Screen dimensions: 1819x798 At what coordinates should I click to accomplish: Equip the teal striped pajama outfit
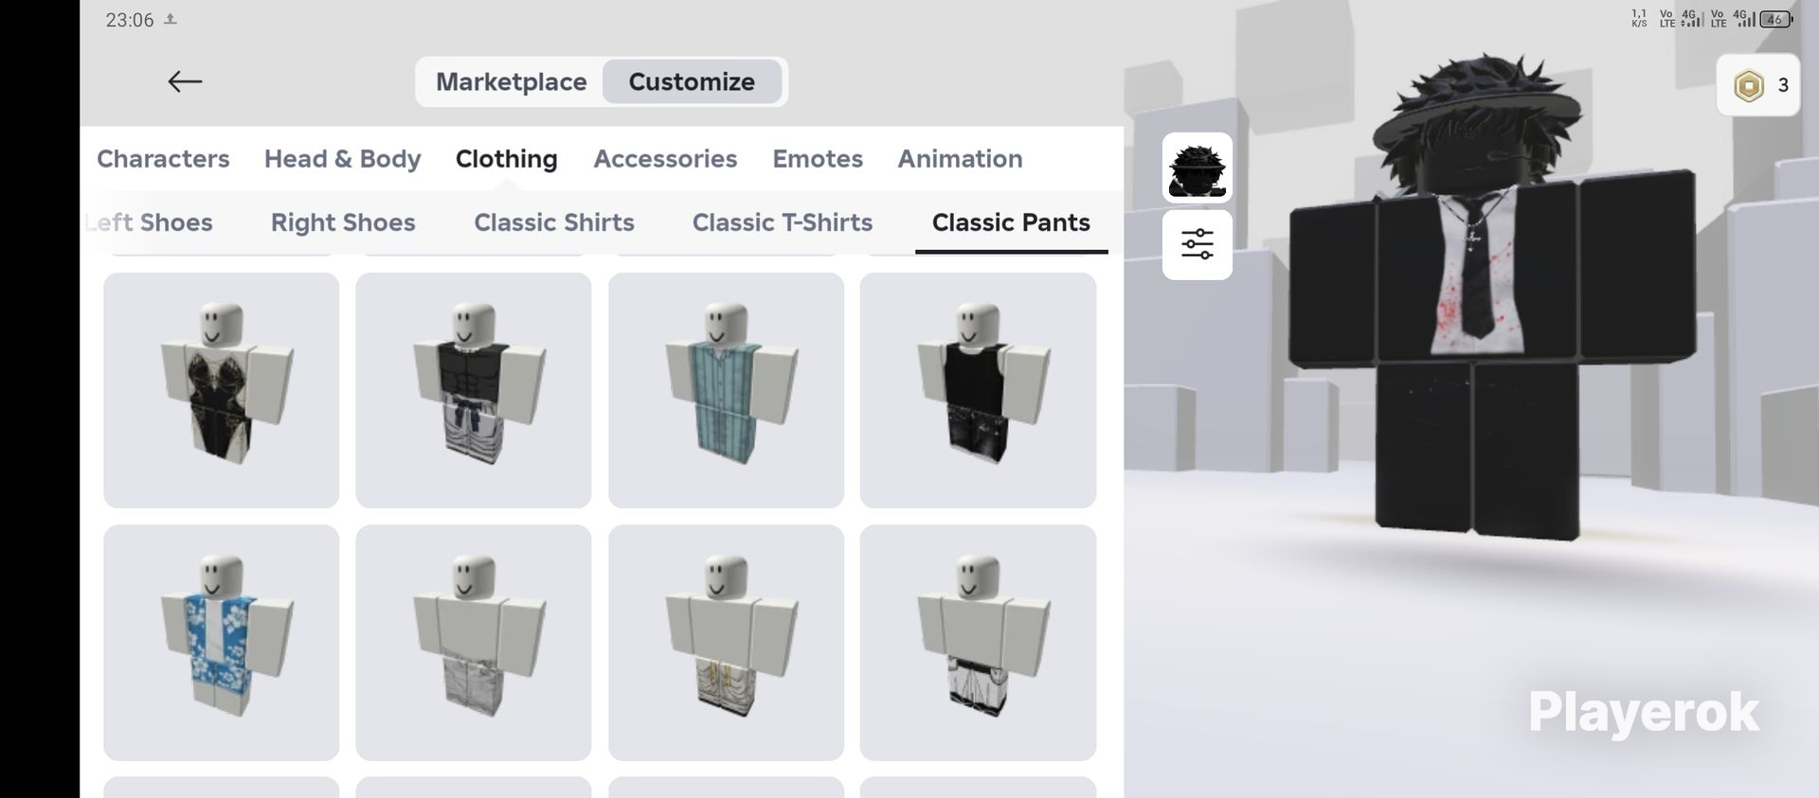coord(726,390)
